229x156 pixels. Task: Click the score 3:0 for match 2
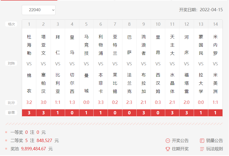(43, 102)
